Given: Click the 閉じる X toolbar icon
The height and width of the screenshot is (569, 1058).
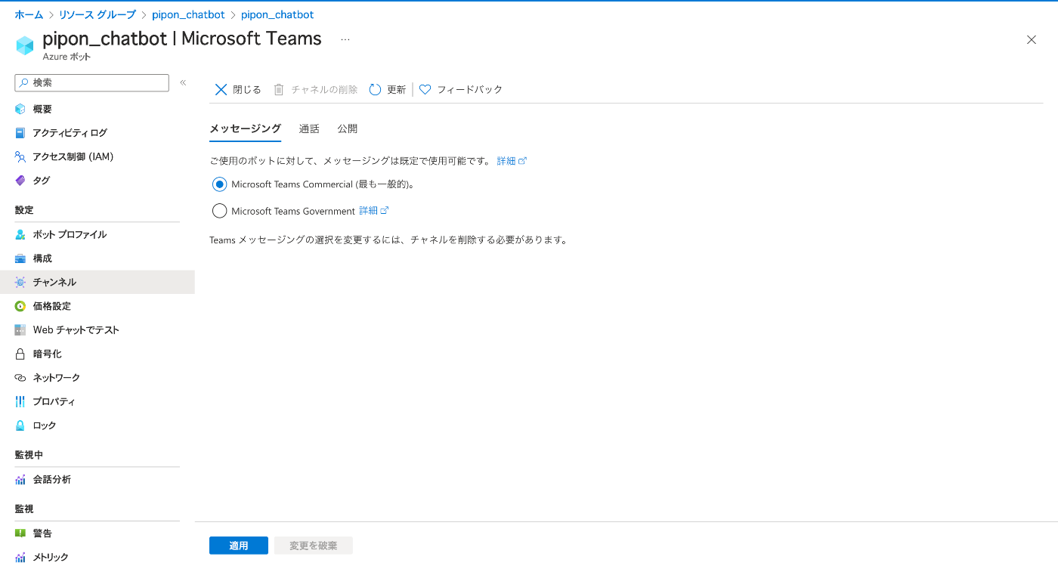Looking at the screenshot, I should [221, 89].
